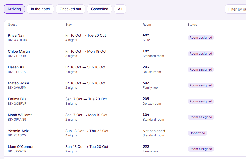This screenshot has width=246, height=159.
Task: Click the Room column header
Action: (x=147, y=24)
